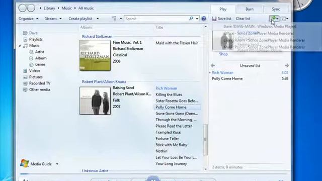Click All music in the breadcrumb
Viewport: 322px width, 181px height.
click(86, 8)
